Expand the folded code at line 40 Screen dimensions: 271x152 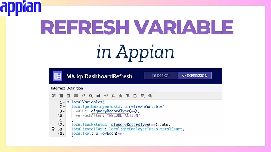pyautogui.click(x=64, y=134)
